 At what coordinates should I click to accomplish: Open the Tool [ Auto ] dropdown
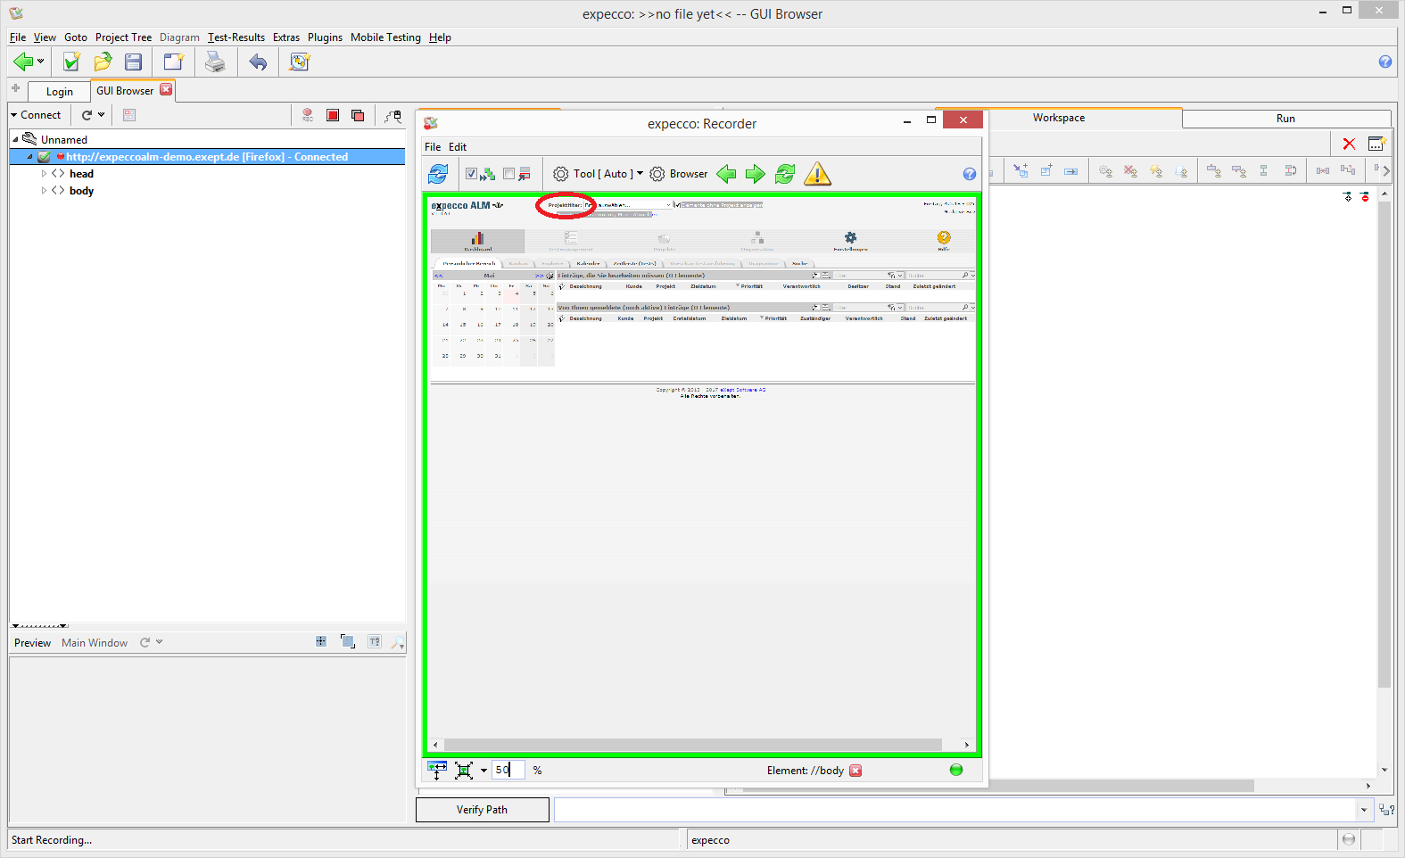pyautogui.click(x=598, y=174)
